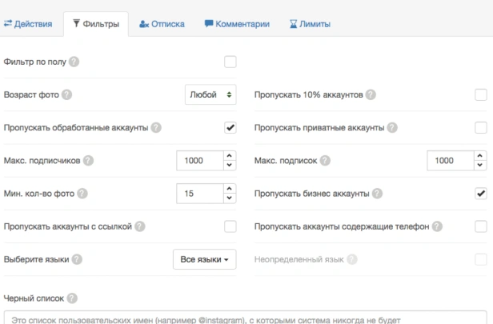Open help tooltip for Пропускать обработанные аккаунты

point(156,127)
